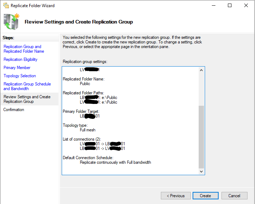Click the 'Replication group settings:' label
Image resolution: width=255 pixels, height=204 pixels.
pyautogui.click(x=85, y=62)
